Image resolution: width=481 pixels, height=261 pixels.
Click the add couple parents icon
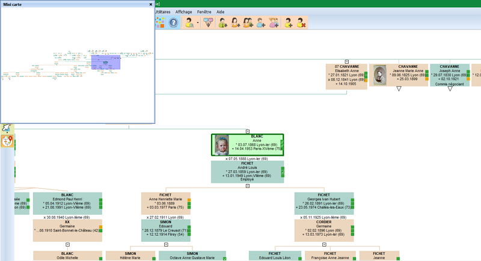tap(248, 23)
